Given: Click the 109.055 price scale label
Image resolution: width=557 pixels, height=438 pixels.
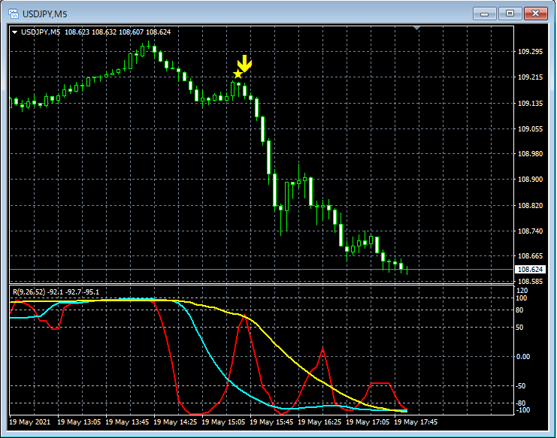Looking at the screenshot, I should tap(531, 129).
